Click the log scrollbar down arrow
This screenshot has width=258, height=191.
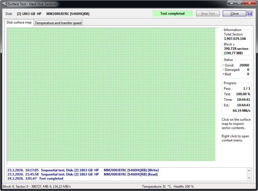tap(249, 178)
